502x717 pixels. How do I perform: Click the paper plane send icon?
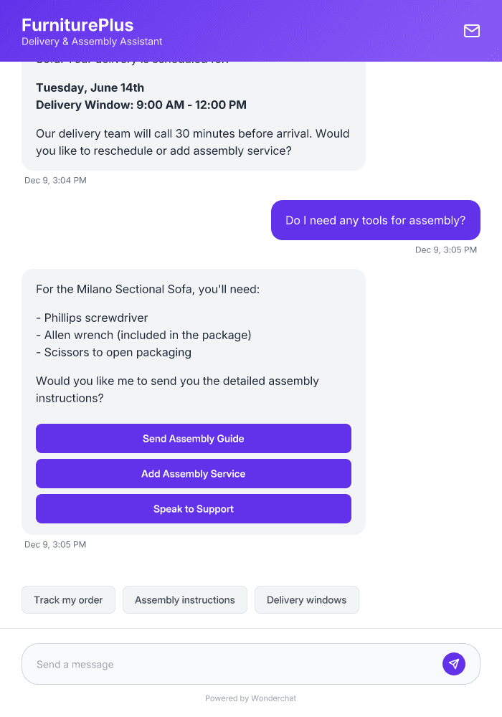click(454, 663)
